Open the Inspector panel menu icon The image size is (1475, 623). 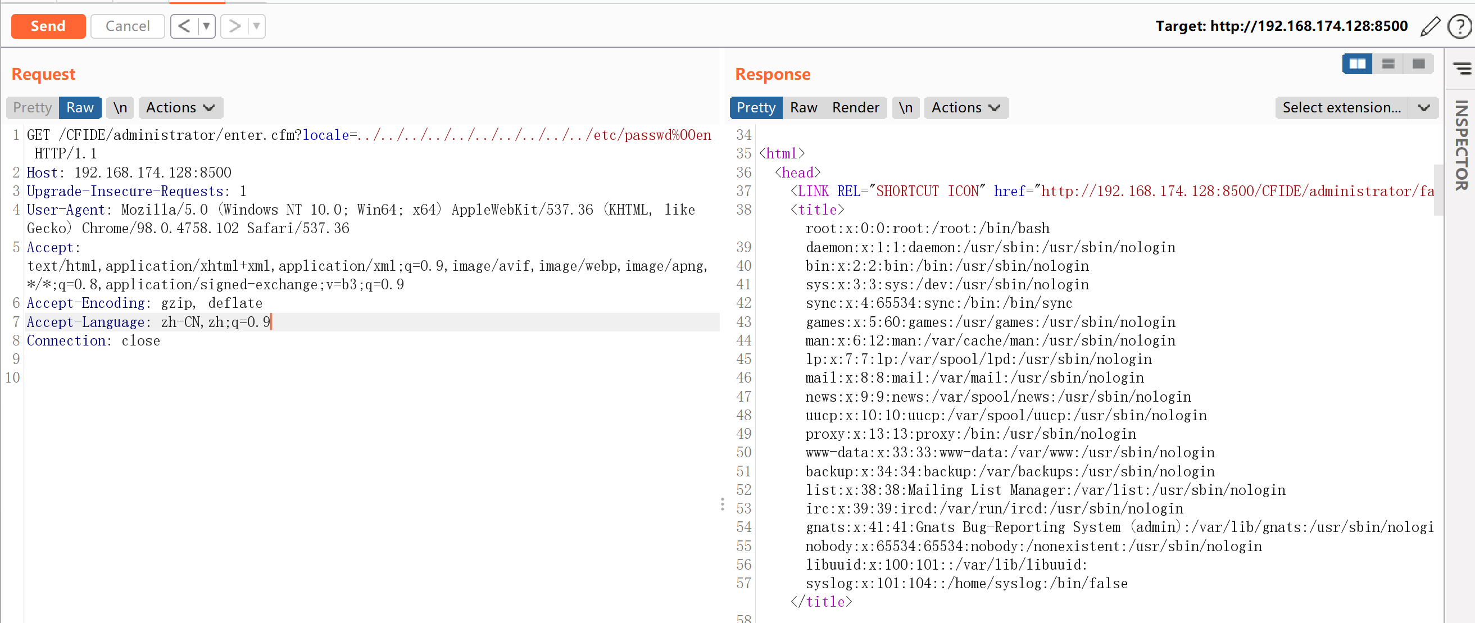coord(1462,69)
